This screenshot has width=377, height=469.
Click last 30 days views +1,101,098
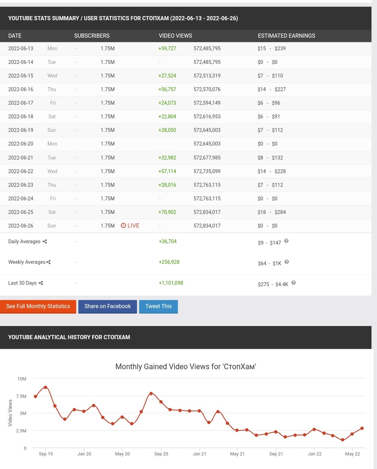click(x=171, y=283)
